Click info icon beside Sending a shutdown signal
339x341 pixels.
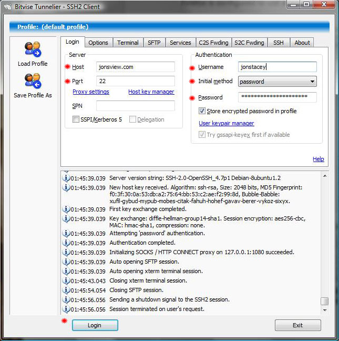click(66, 299)
